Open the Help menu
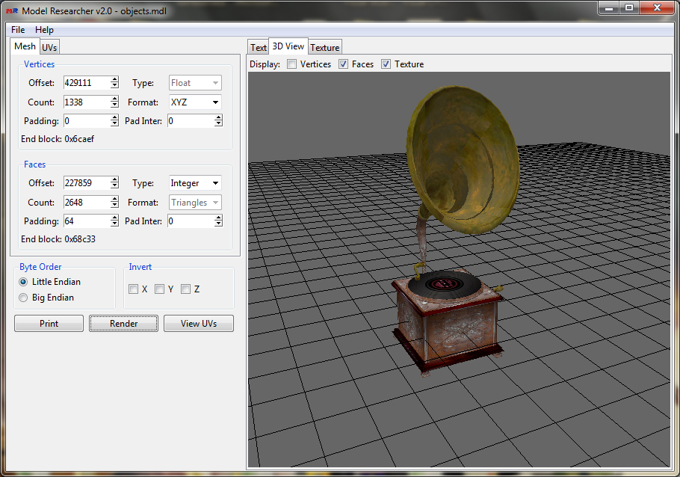Image resolution: width=680 pixels, height=477 pixels. pos(45,30)
